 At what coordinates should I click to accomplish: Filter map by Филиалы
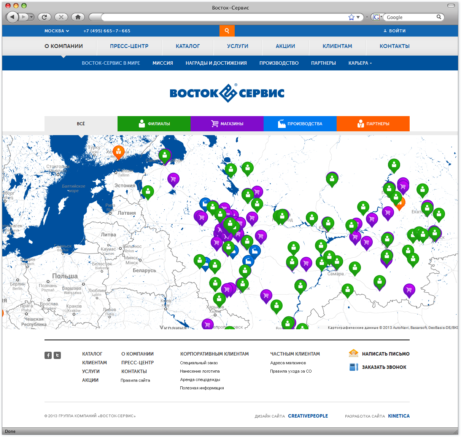154,124
